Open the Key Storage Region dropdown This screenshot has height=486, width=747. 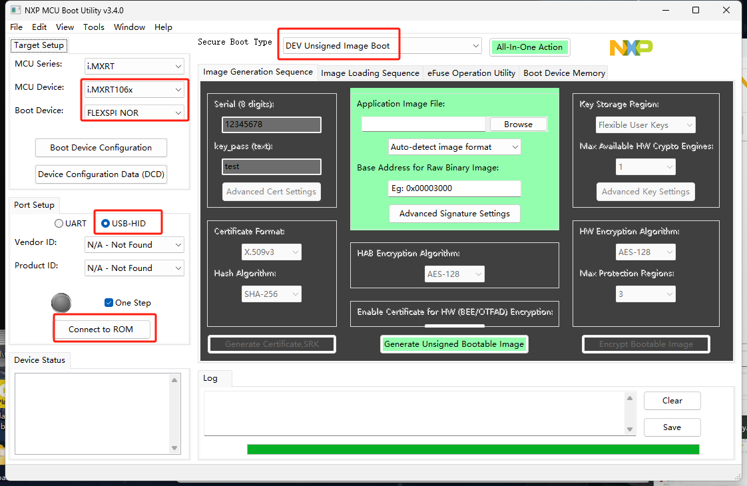pos(646,125)
